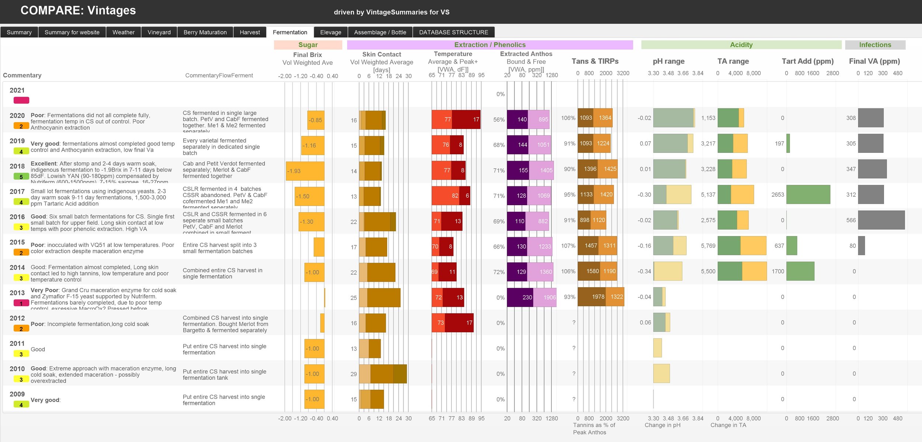The image size is (922, 442).
Task: Open the Weather tab
Action: pyautogui.click(x=123, y=32)
